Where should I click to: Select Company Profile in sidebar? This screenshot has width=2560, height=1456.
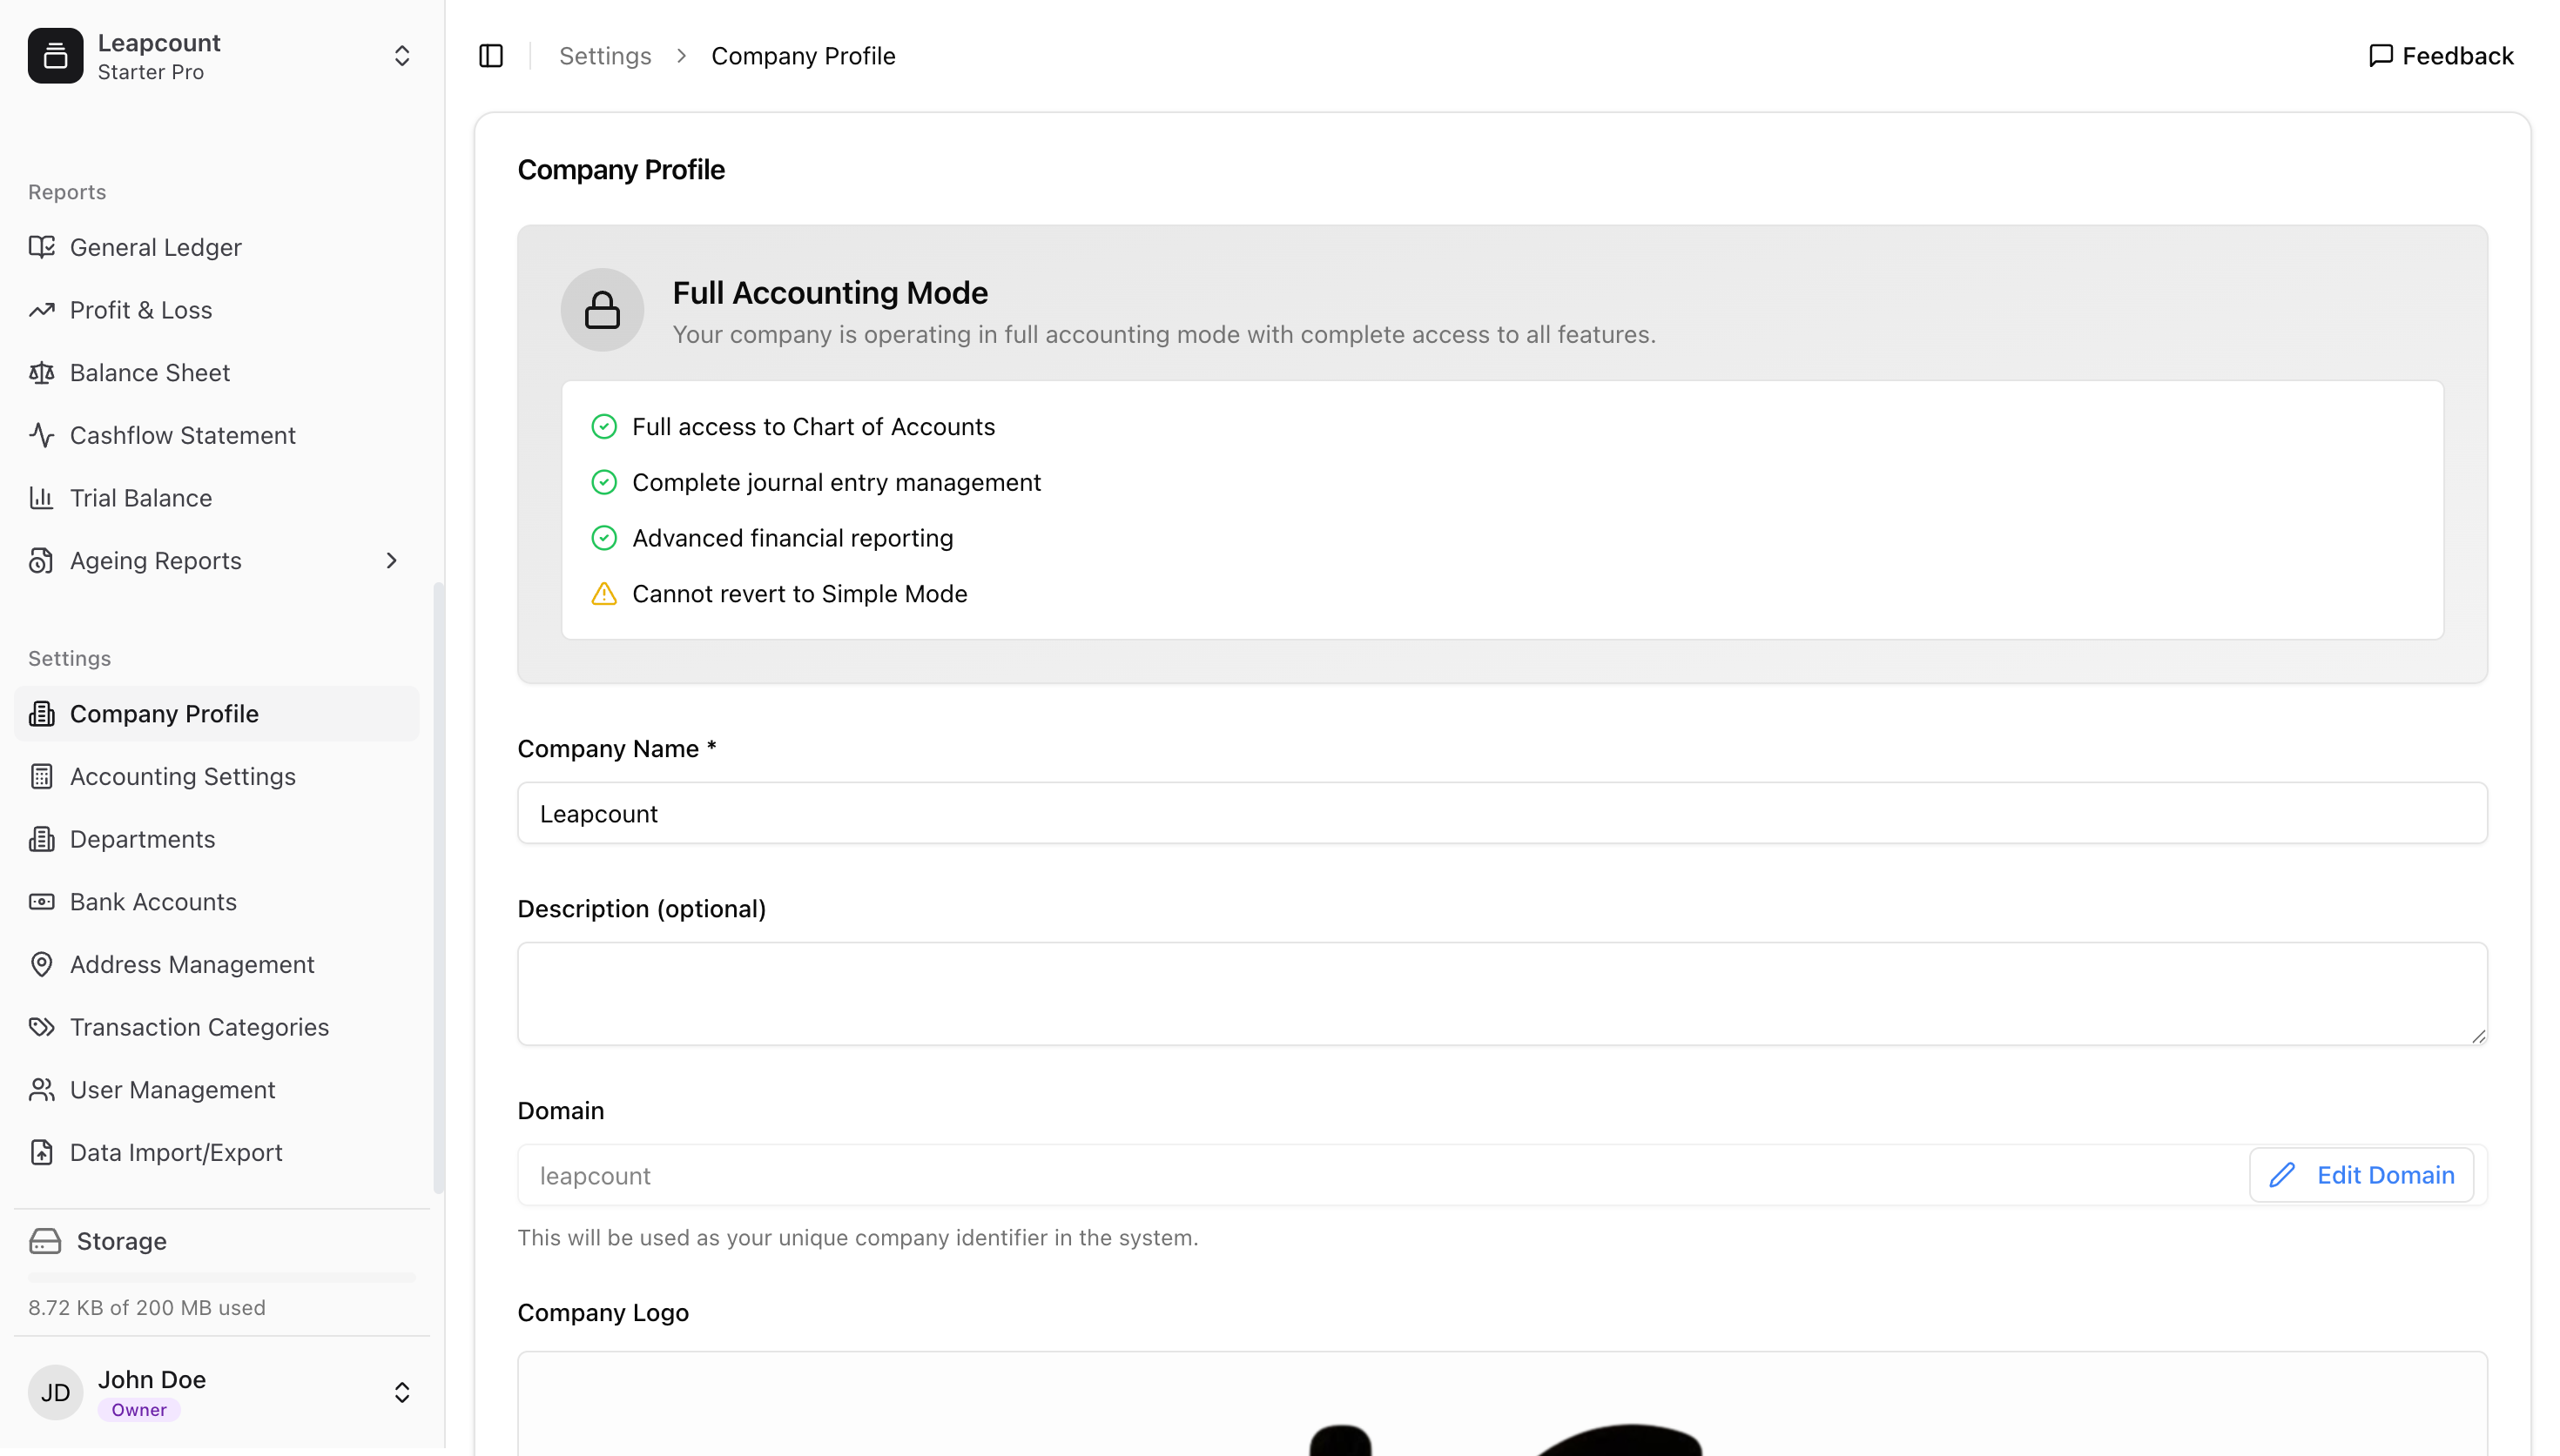coord(216,714)
